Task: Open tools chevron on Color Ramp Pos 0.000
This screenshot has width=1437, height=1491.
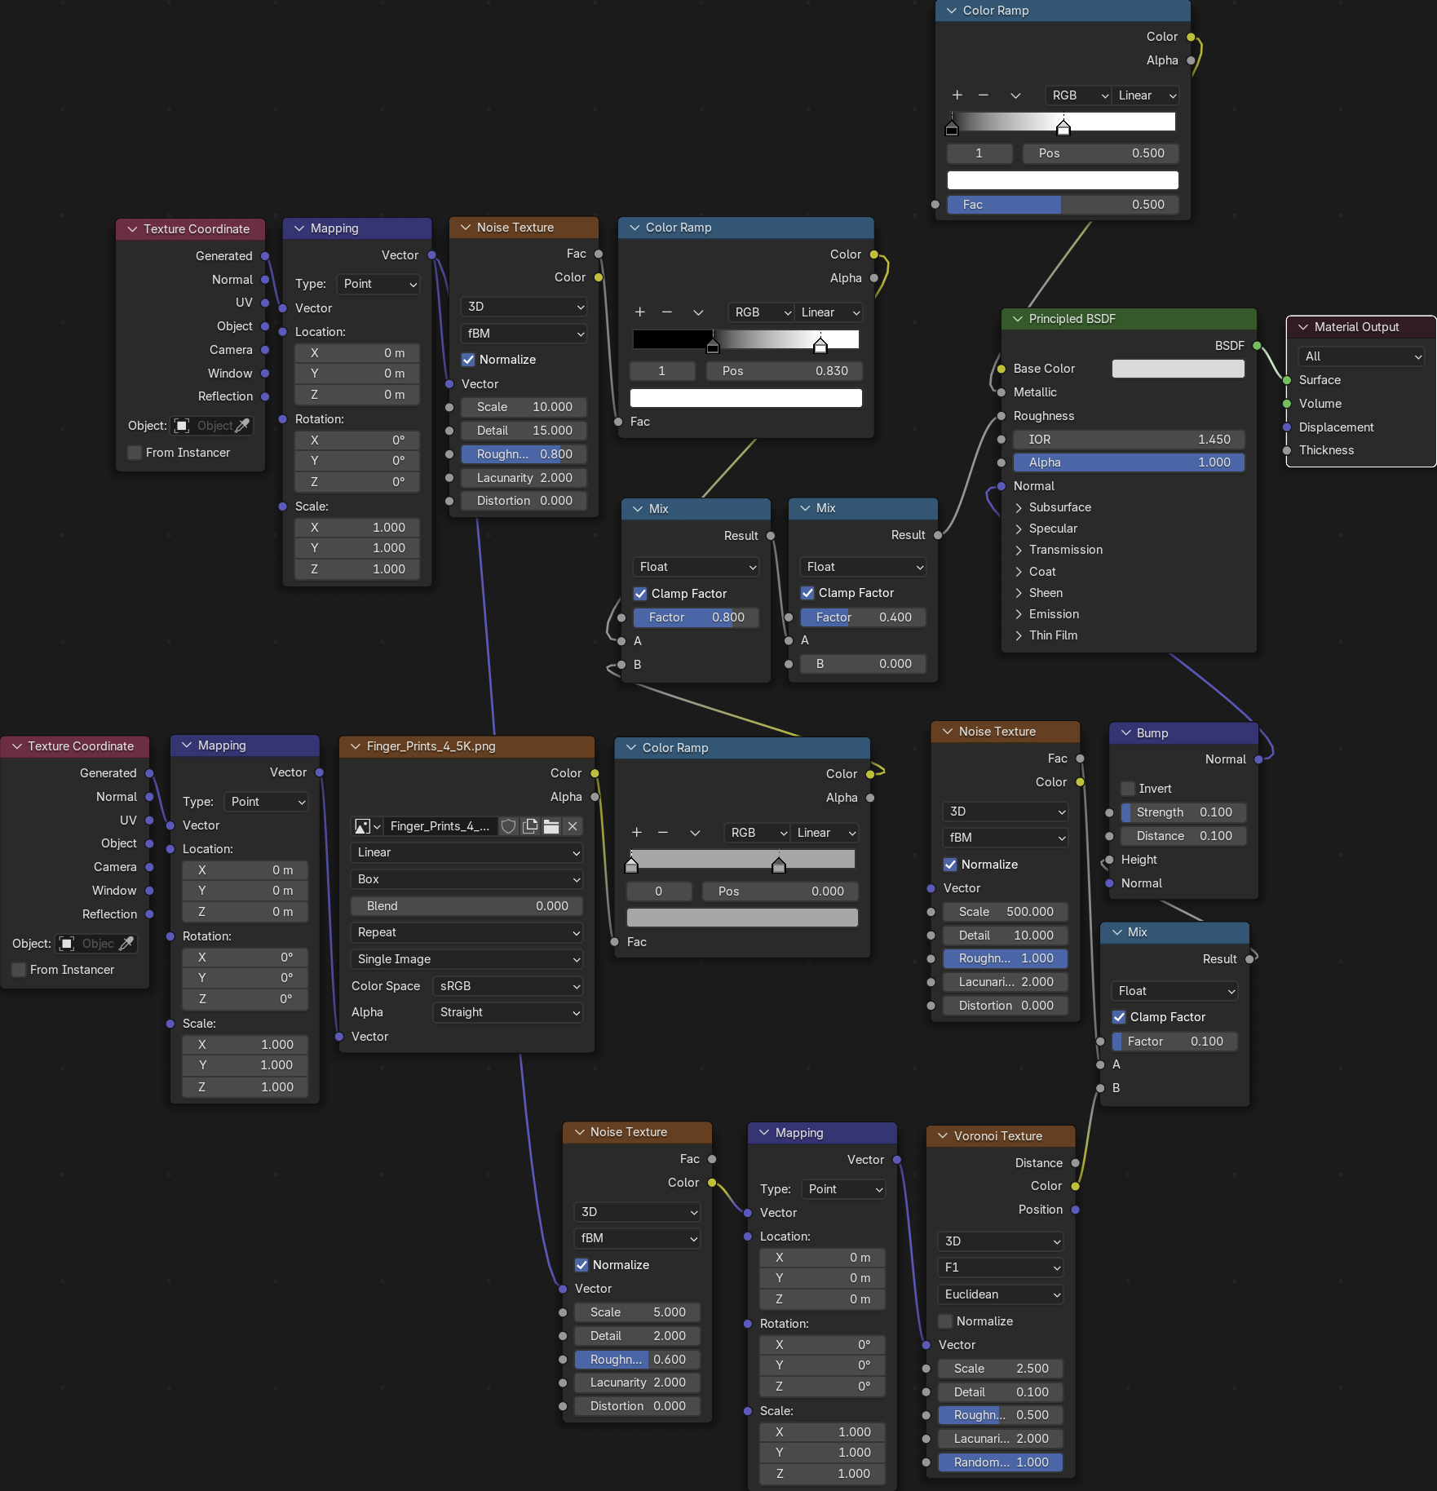Action: [695, 833]
